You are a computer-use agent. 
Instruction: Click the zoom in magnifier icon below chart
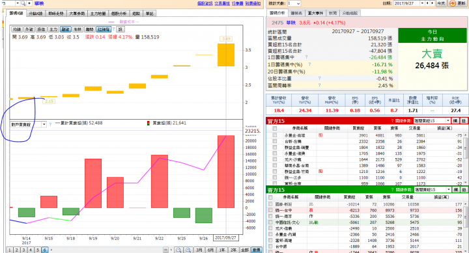pos(188,250)
